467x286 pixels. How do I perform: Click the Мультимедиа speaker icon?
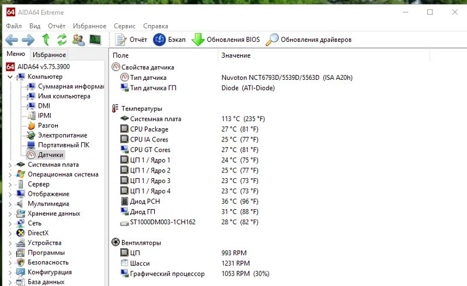point(20,204)
